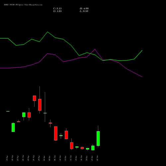Click the 01 Oct date label
The height and width of the screenshot is (166, 166).
point(44,158)
